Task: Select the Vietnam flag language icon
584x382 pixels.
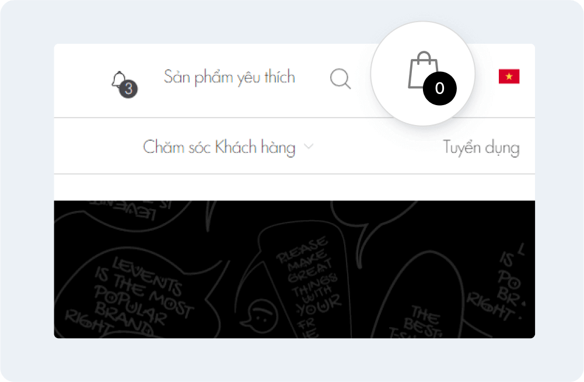Action: 509,77
